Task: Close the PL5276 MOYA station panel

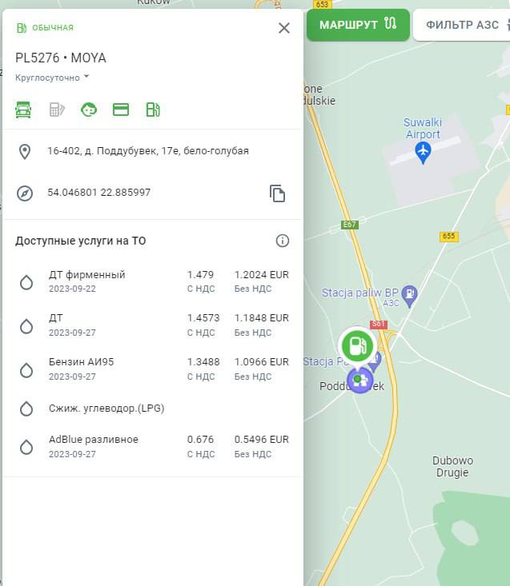Action: coord(283,28)
